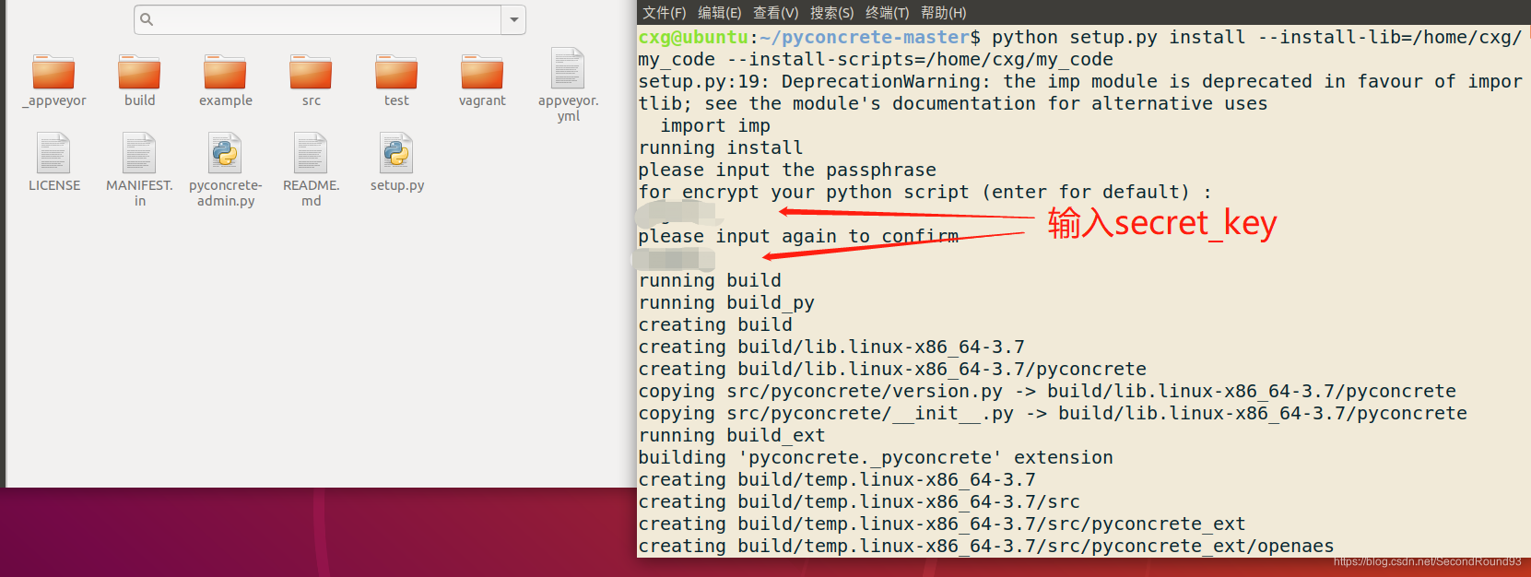This screenshot has height=577, width=1531.
Task: Open the 查看(V) terminal menu
Action: (775, 13)
